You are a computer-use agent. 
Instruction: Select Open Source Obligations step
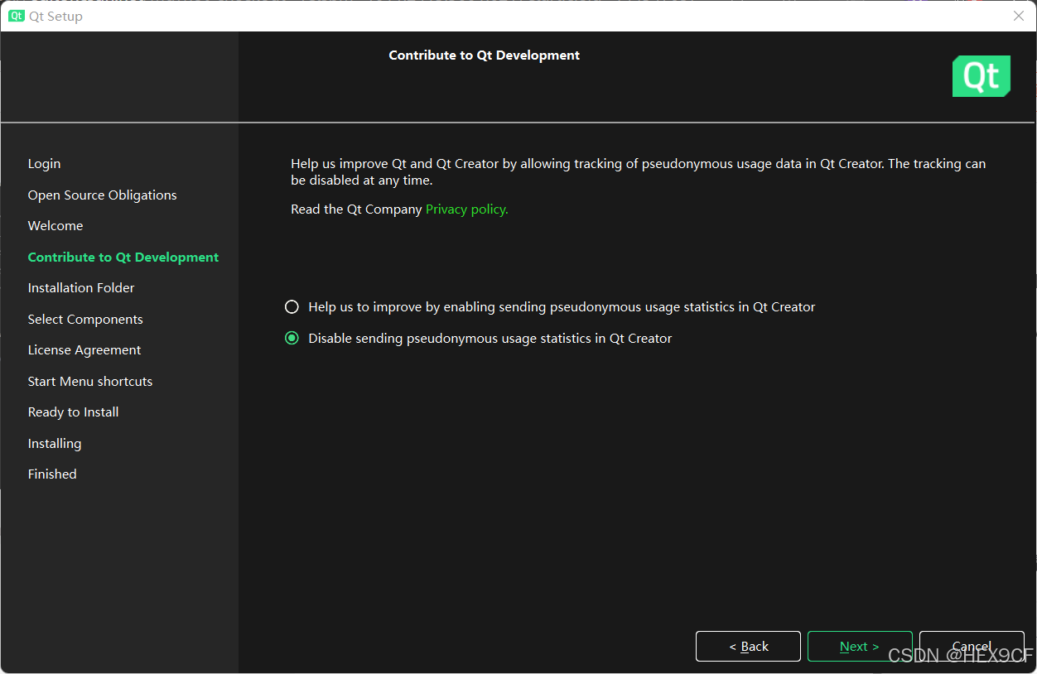tap(103, 195)
